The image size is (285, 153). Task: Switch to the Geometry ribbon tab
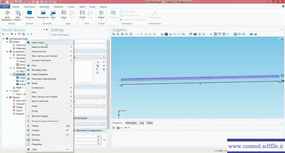point(44,7)
